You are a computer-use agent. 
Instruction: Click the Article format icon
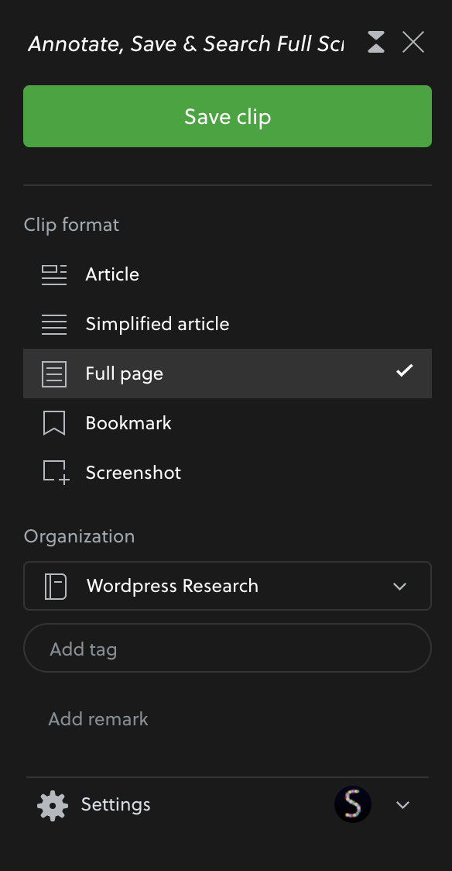[54, 274]
